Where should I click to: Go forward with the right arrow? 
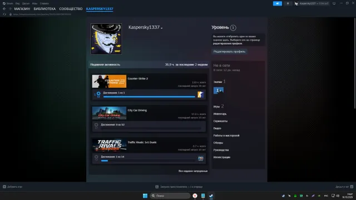click(10, 9)
